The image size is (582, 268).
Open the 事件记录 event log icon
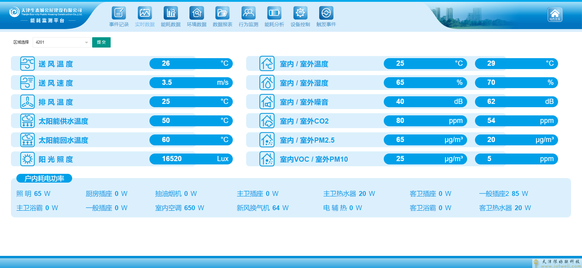coord(119,13)
